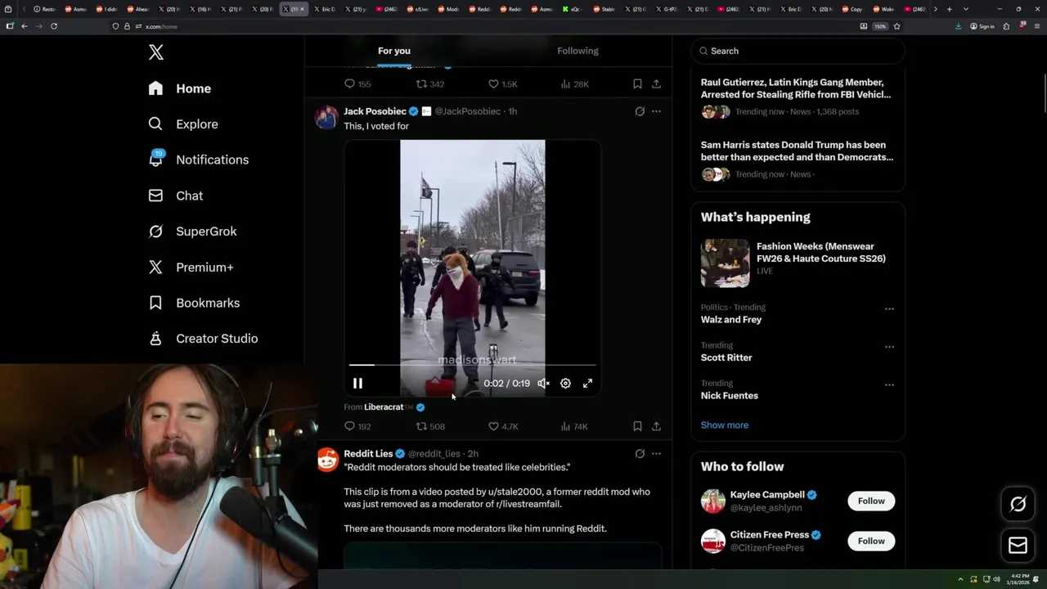Bookmark Jack Posobiec's post
This screenshot has height=589, width=1047.
[x=637, y=426]
